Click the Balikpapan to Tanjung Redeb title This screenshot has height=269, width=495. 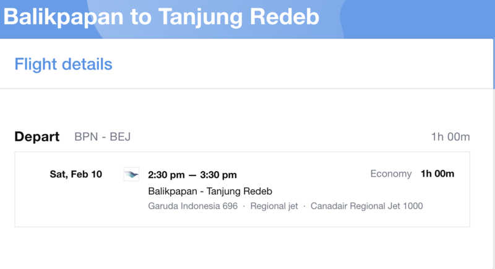pyautogui.click(x=161, y=17)
